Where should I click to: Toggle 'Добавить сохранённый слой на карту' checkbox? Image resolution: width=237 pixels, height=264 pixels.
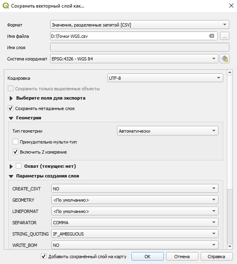(x=44, y=256)
